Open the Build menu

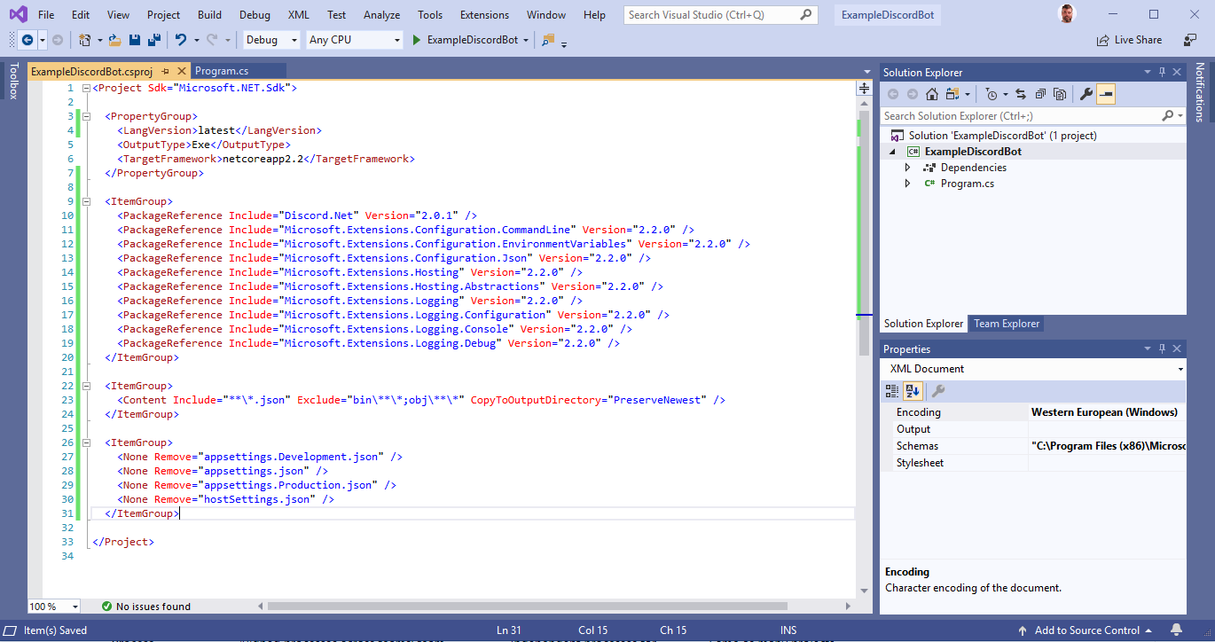click(210, 15)
